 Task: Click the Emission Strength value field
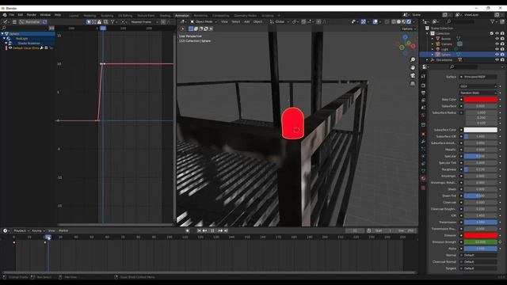[481, 241]
